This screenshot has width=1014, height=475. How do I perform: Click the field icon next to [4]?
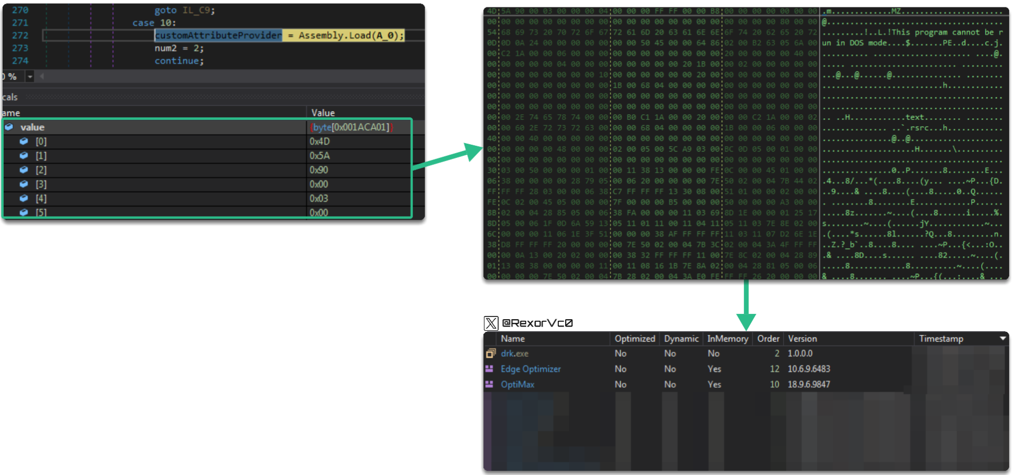click(x=24, y=198)
